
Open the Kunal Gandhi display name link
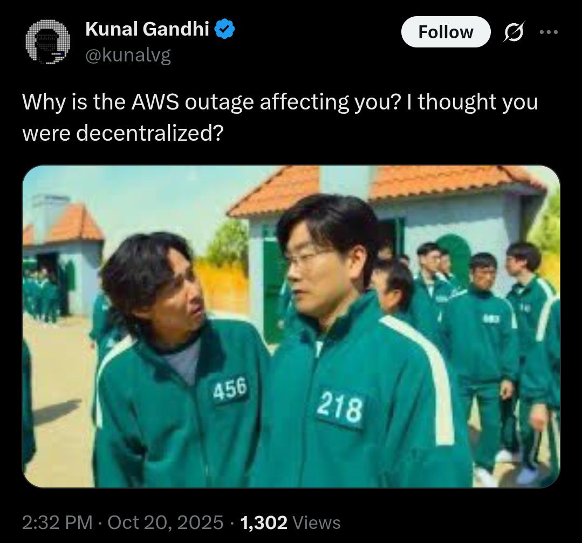pyautogui.click(x=147, y=29)
